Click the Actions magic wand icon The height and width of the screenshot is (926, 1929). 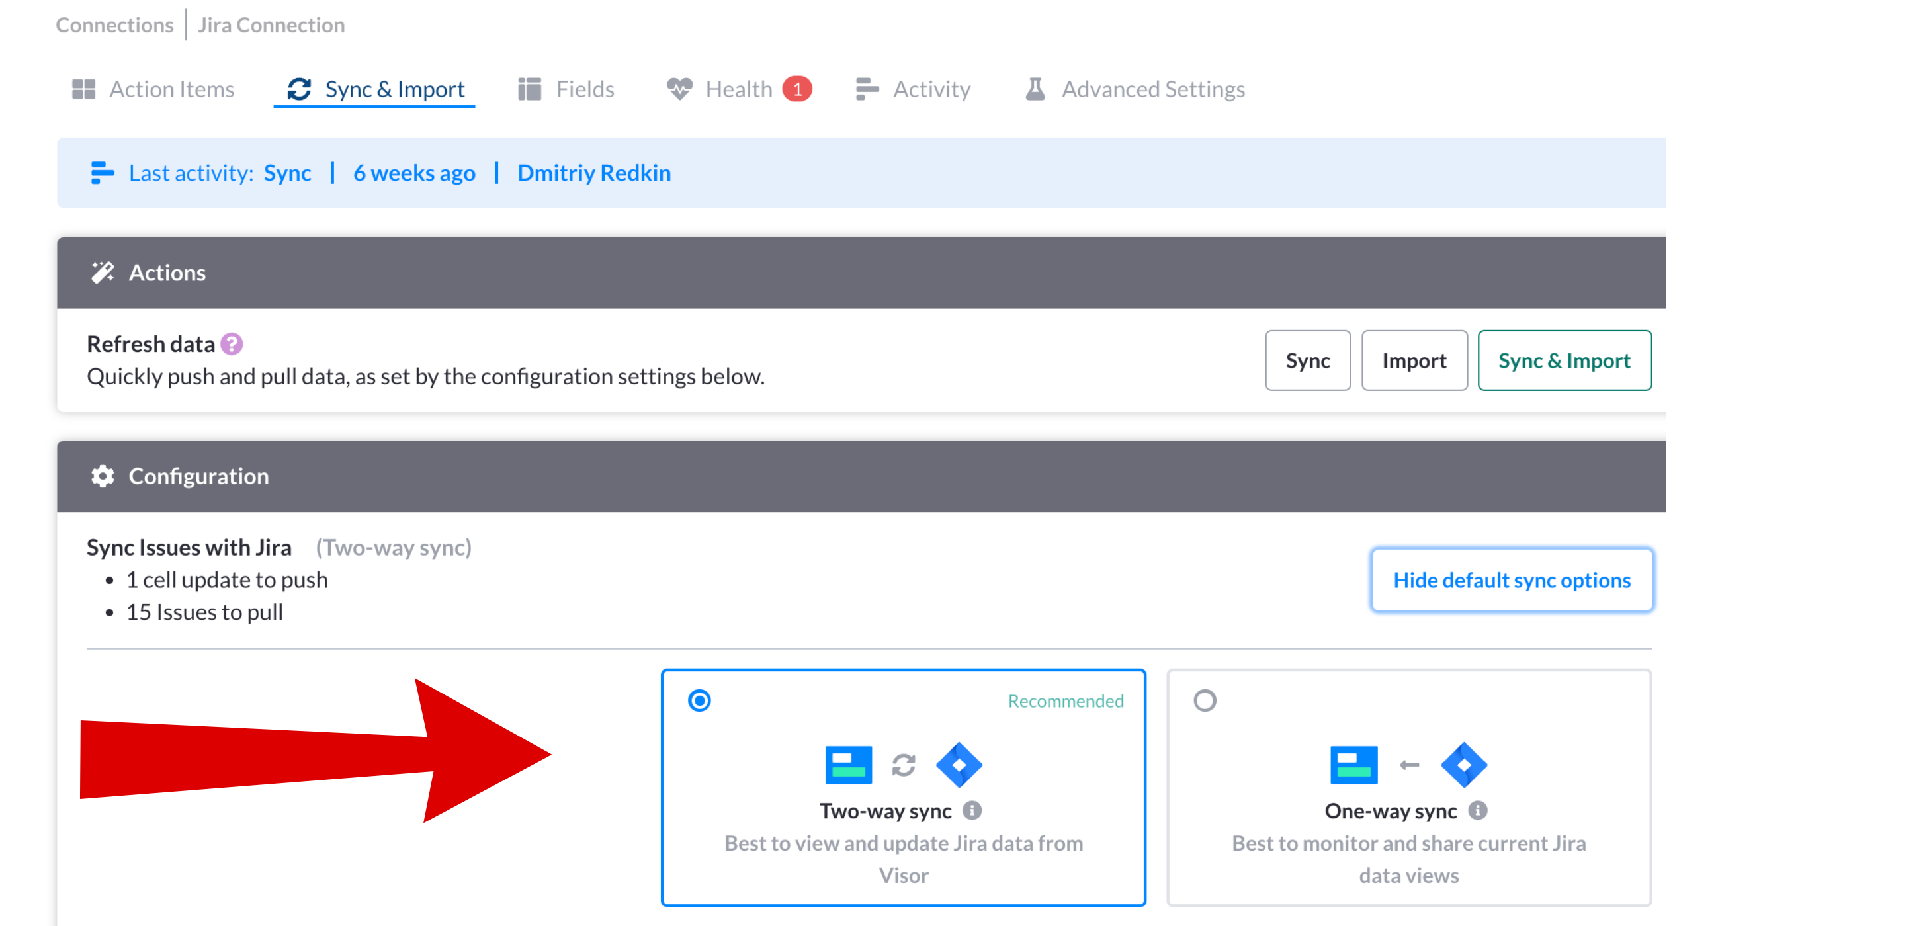(103, 273)
